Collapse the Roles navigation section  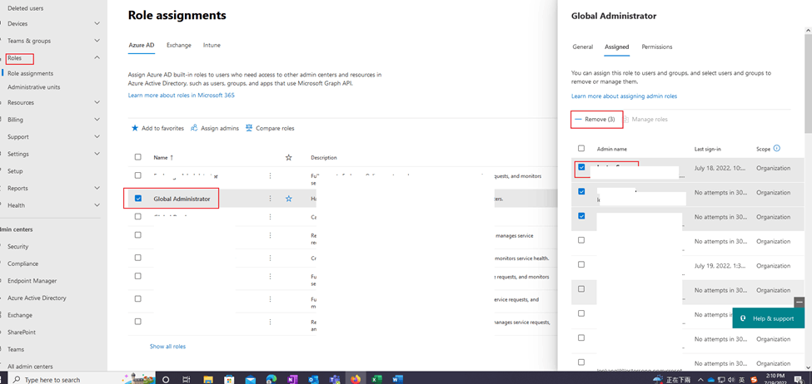tap(97, 58)
